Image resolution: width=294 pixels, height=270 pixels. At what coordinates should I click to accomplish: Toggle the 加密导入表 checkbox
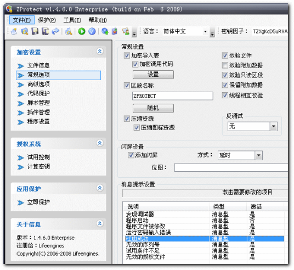[x=127, y=55]
